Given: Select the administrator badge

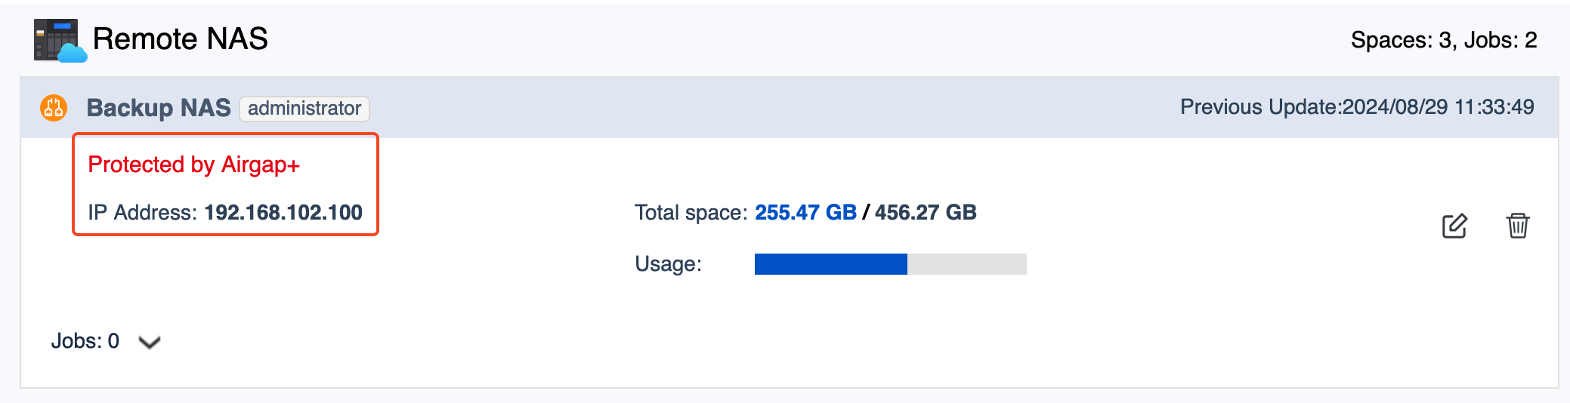Looking at the screenshot, I should (x=304, y=109).
